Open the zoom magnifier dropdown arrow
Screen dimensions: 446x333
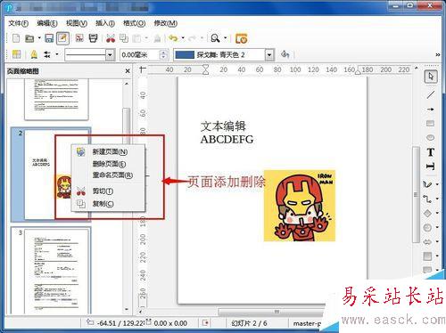(x=225, y=38)
